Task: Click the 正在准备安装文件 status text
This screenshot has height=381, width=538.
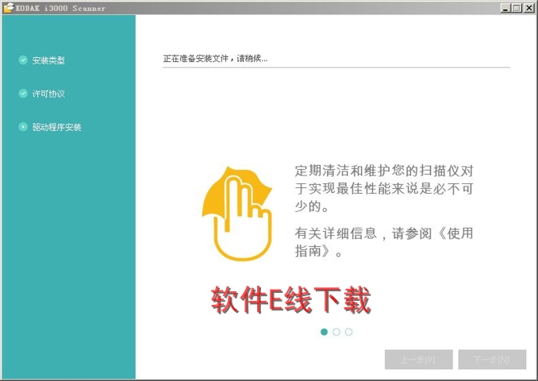Action: 215,59
